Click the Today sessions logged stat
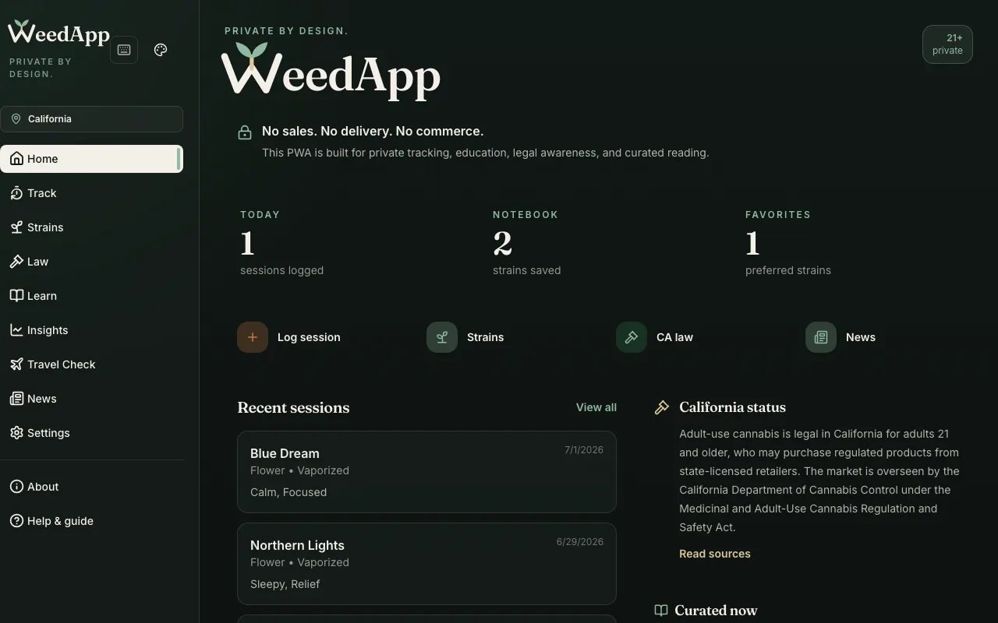The width and height of the screenshot is (998, 623). (x=281, y=243)
